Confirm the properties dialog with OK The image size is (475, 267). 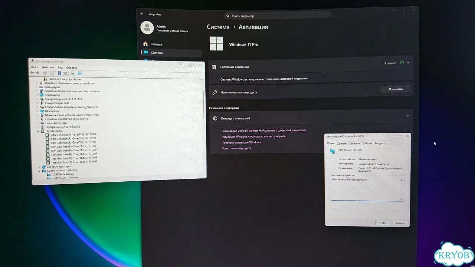coord(383,223)
